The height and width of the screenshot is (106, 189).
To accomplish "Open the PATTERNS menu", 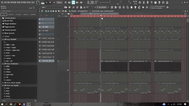I will [x=13, y=2].
